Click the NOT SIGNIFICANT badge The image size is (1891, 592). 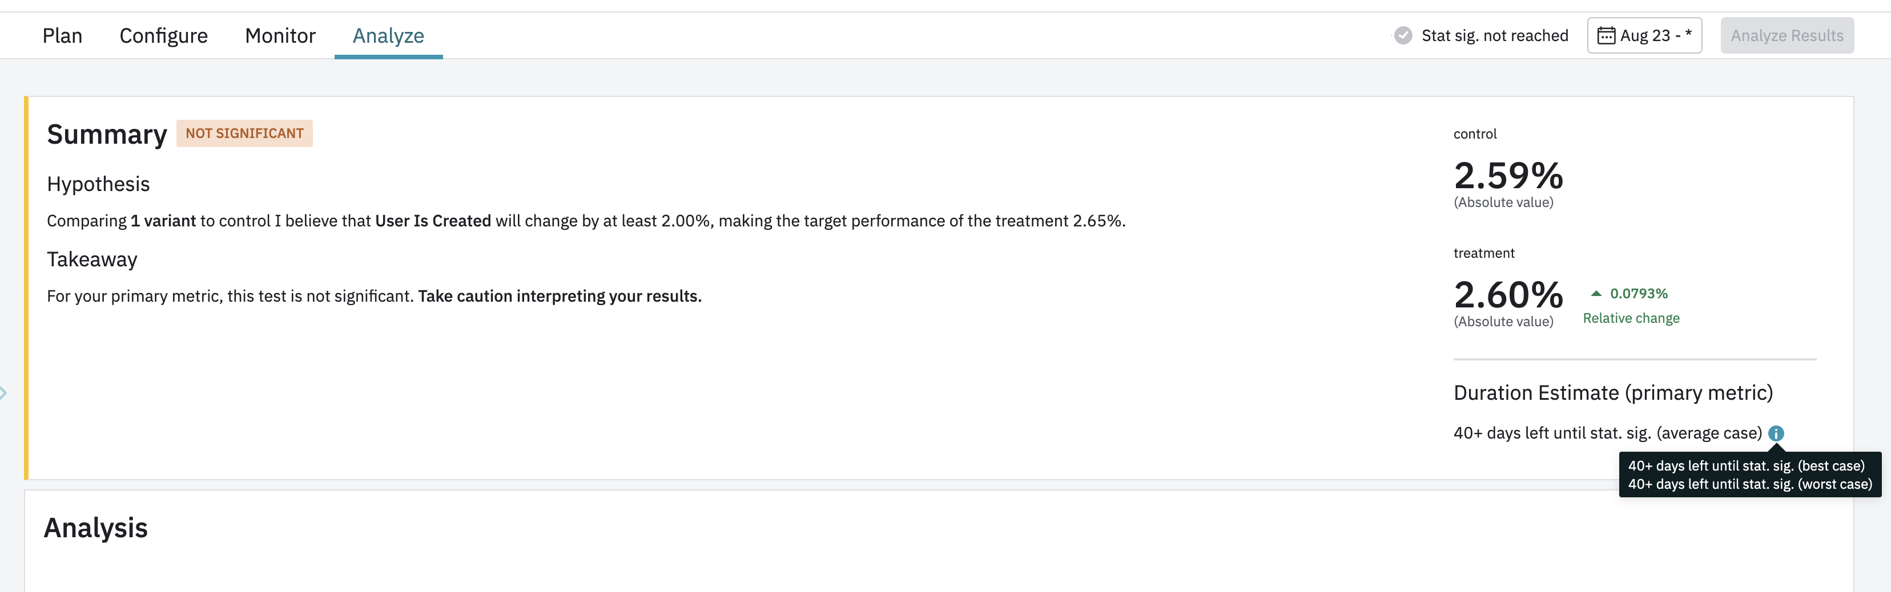244,133
